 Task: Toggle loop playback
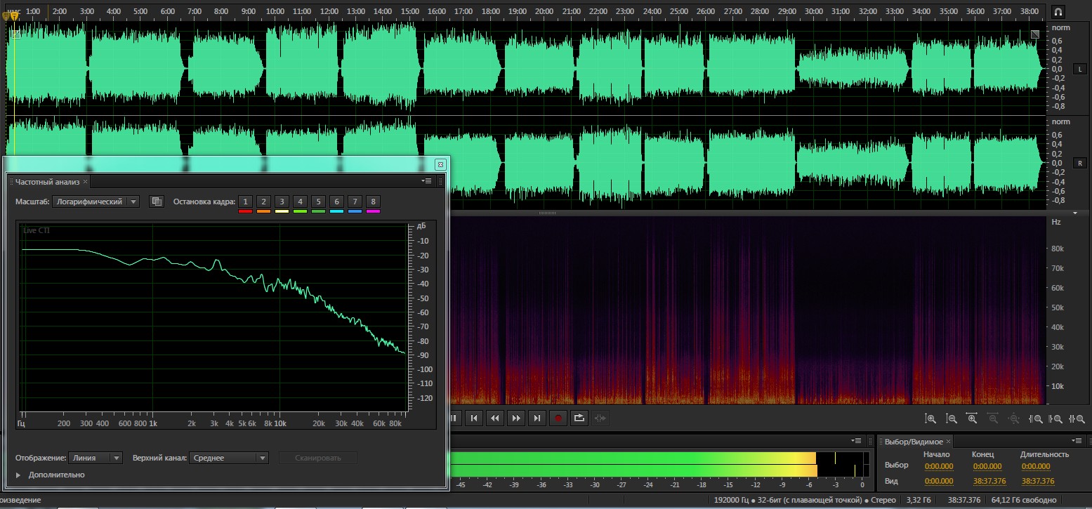(579, 418)
